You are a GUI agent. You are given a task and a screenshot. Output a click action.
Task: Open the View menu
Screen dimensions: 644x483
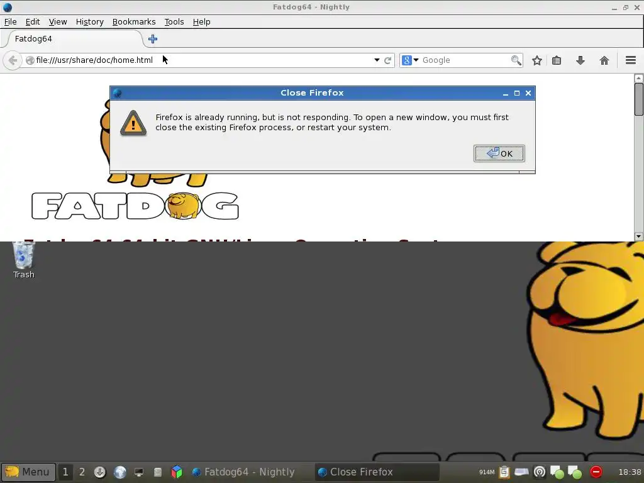(x=57, y=22)
